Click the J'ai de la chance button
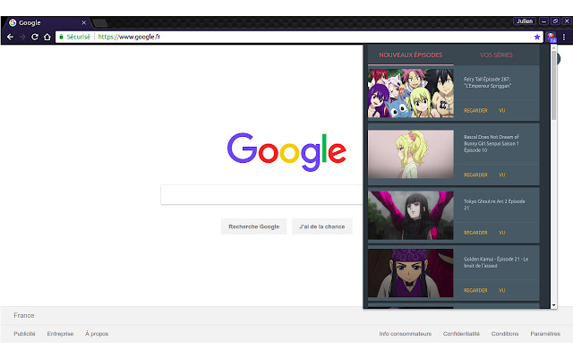The width and height of the screenshot is (573, 358). [x=322, y=226]
